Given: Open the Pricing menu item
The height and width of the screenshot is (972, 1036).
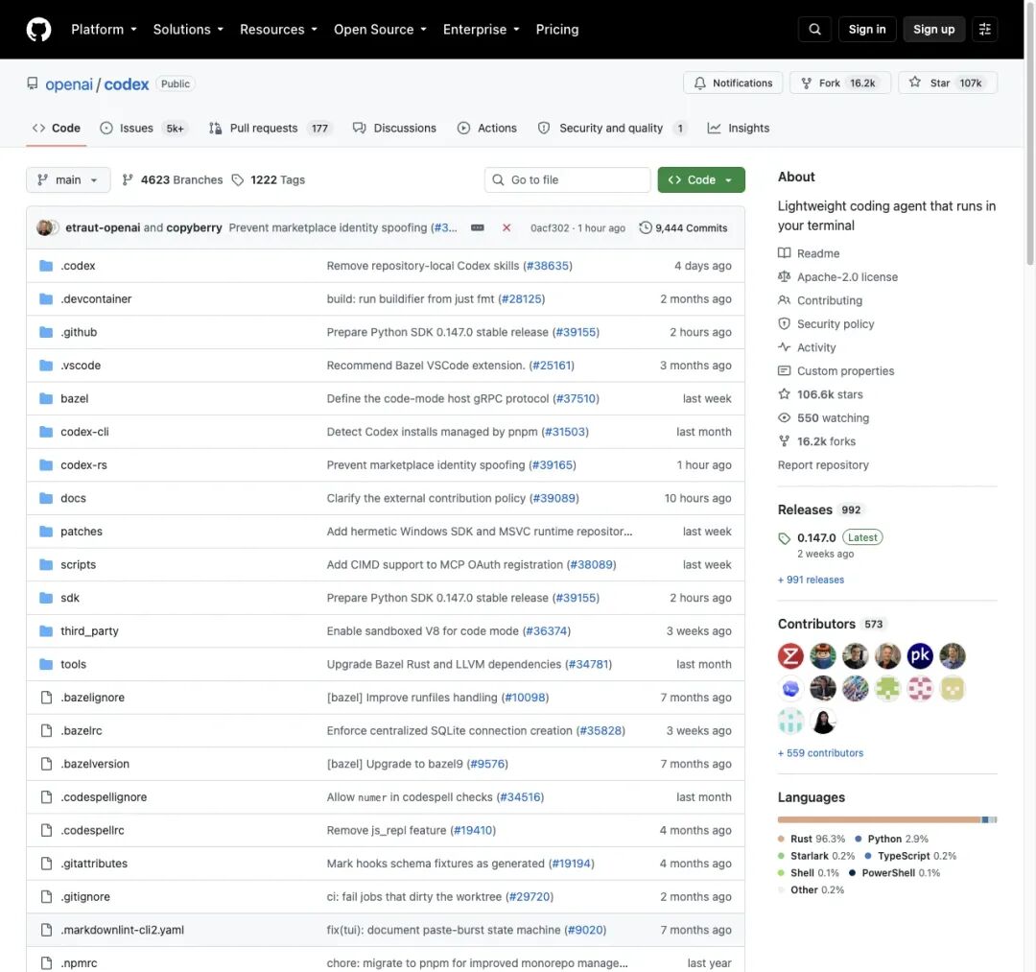Looking at the screenshot, I should [x=557, y=30].
